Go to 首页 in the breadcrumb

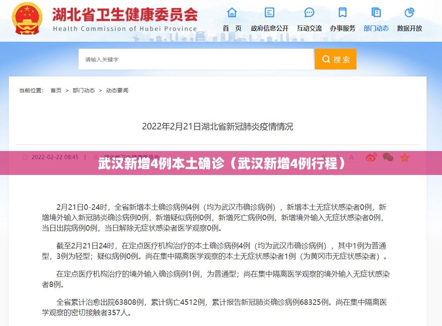(x=56, y=90)
